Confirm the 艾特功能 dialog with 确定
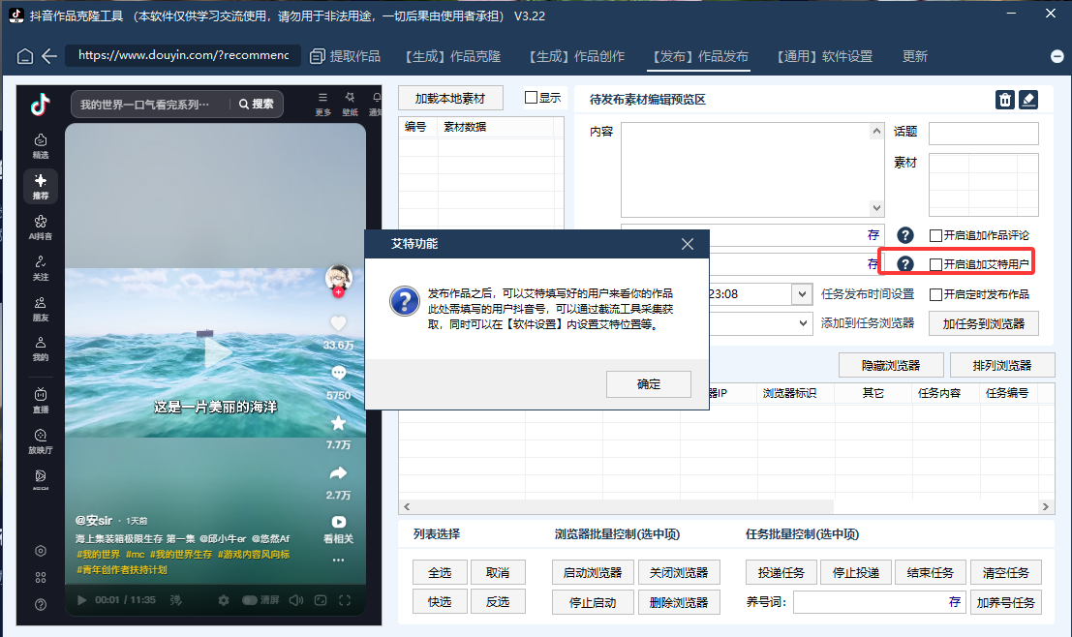Viewport: 1072px width, 637px height. pyautogui.click(x=648, y=383)
